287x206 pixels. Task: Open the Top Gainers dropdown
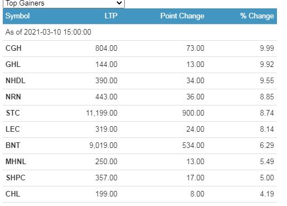point(64,3)
